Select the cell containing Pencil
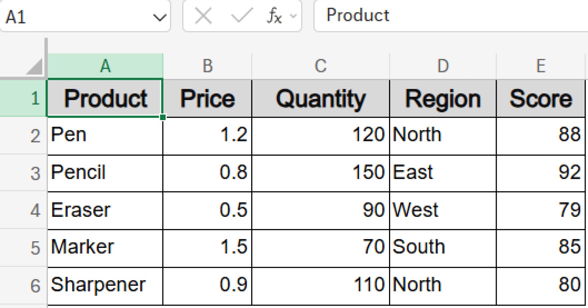Screen dimensions: 588x308 pos(105,173)
